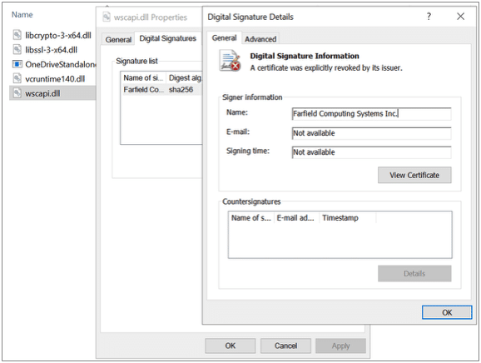Confirm with the highlighted OK button
This screenshot has height=363, width=481.
447,312
